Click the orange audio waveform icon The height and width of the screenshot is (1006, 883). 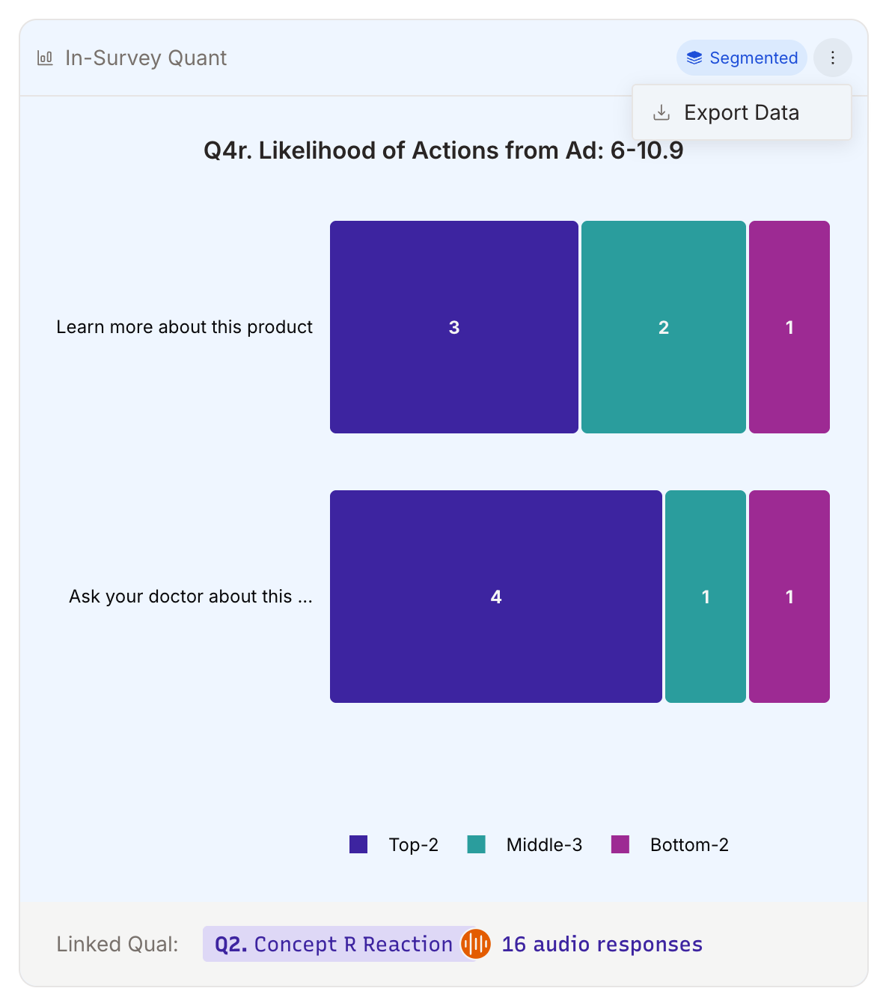coord(476,944)
